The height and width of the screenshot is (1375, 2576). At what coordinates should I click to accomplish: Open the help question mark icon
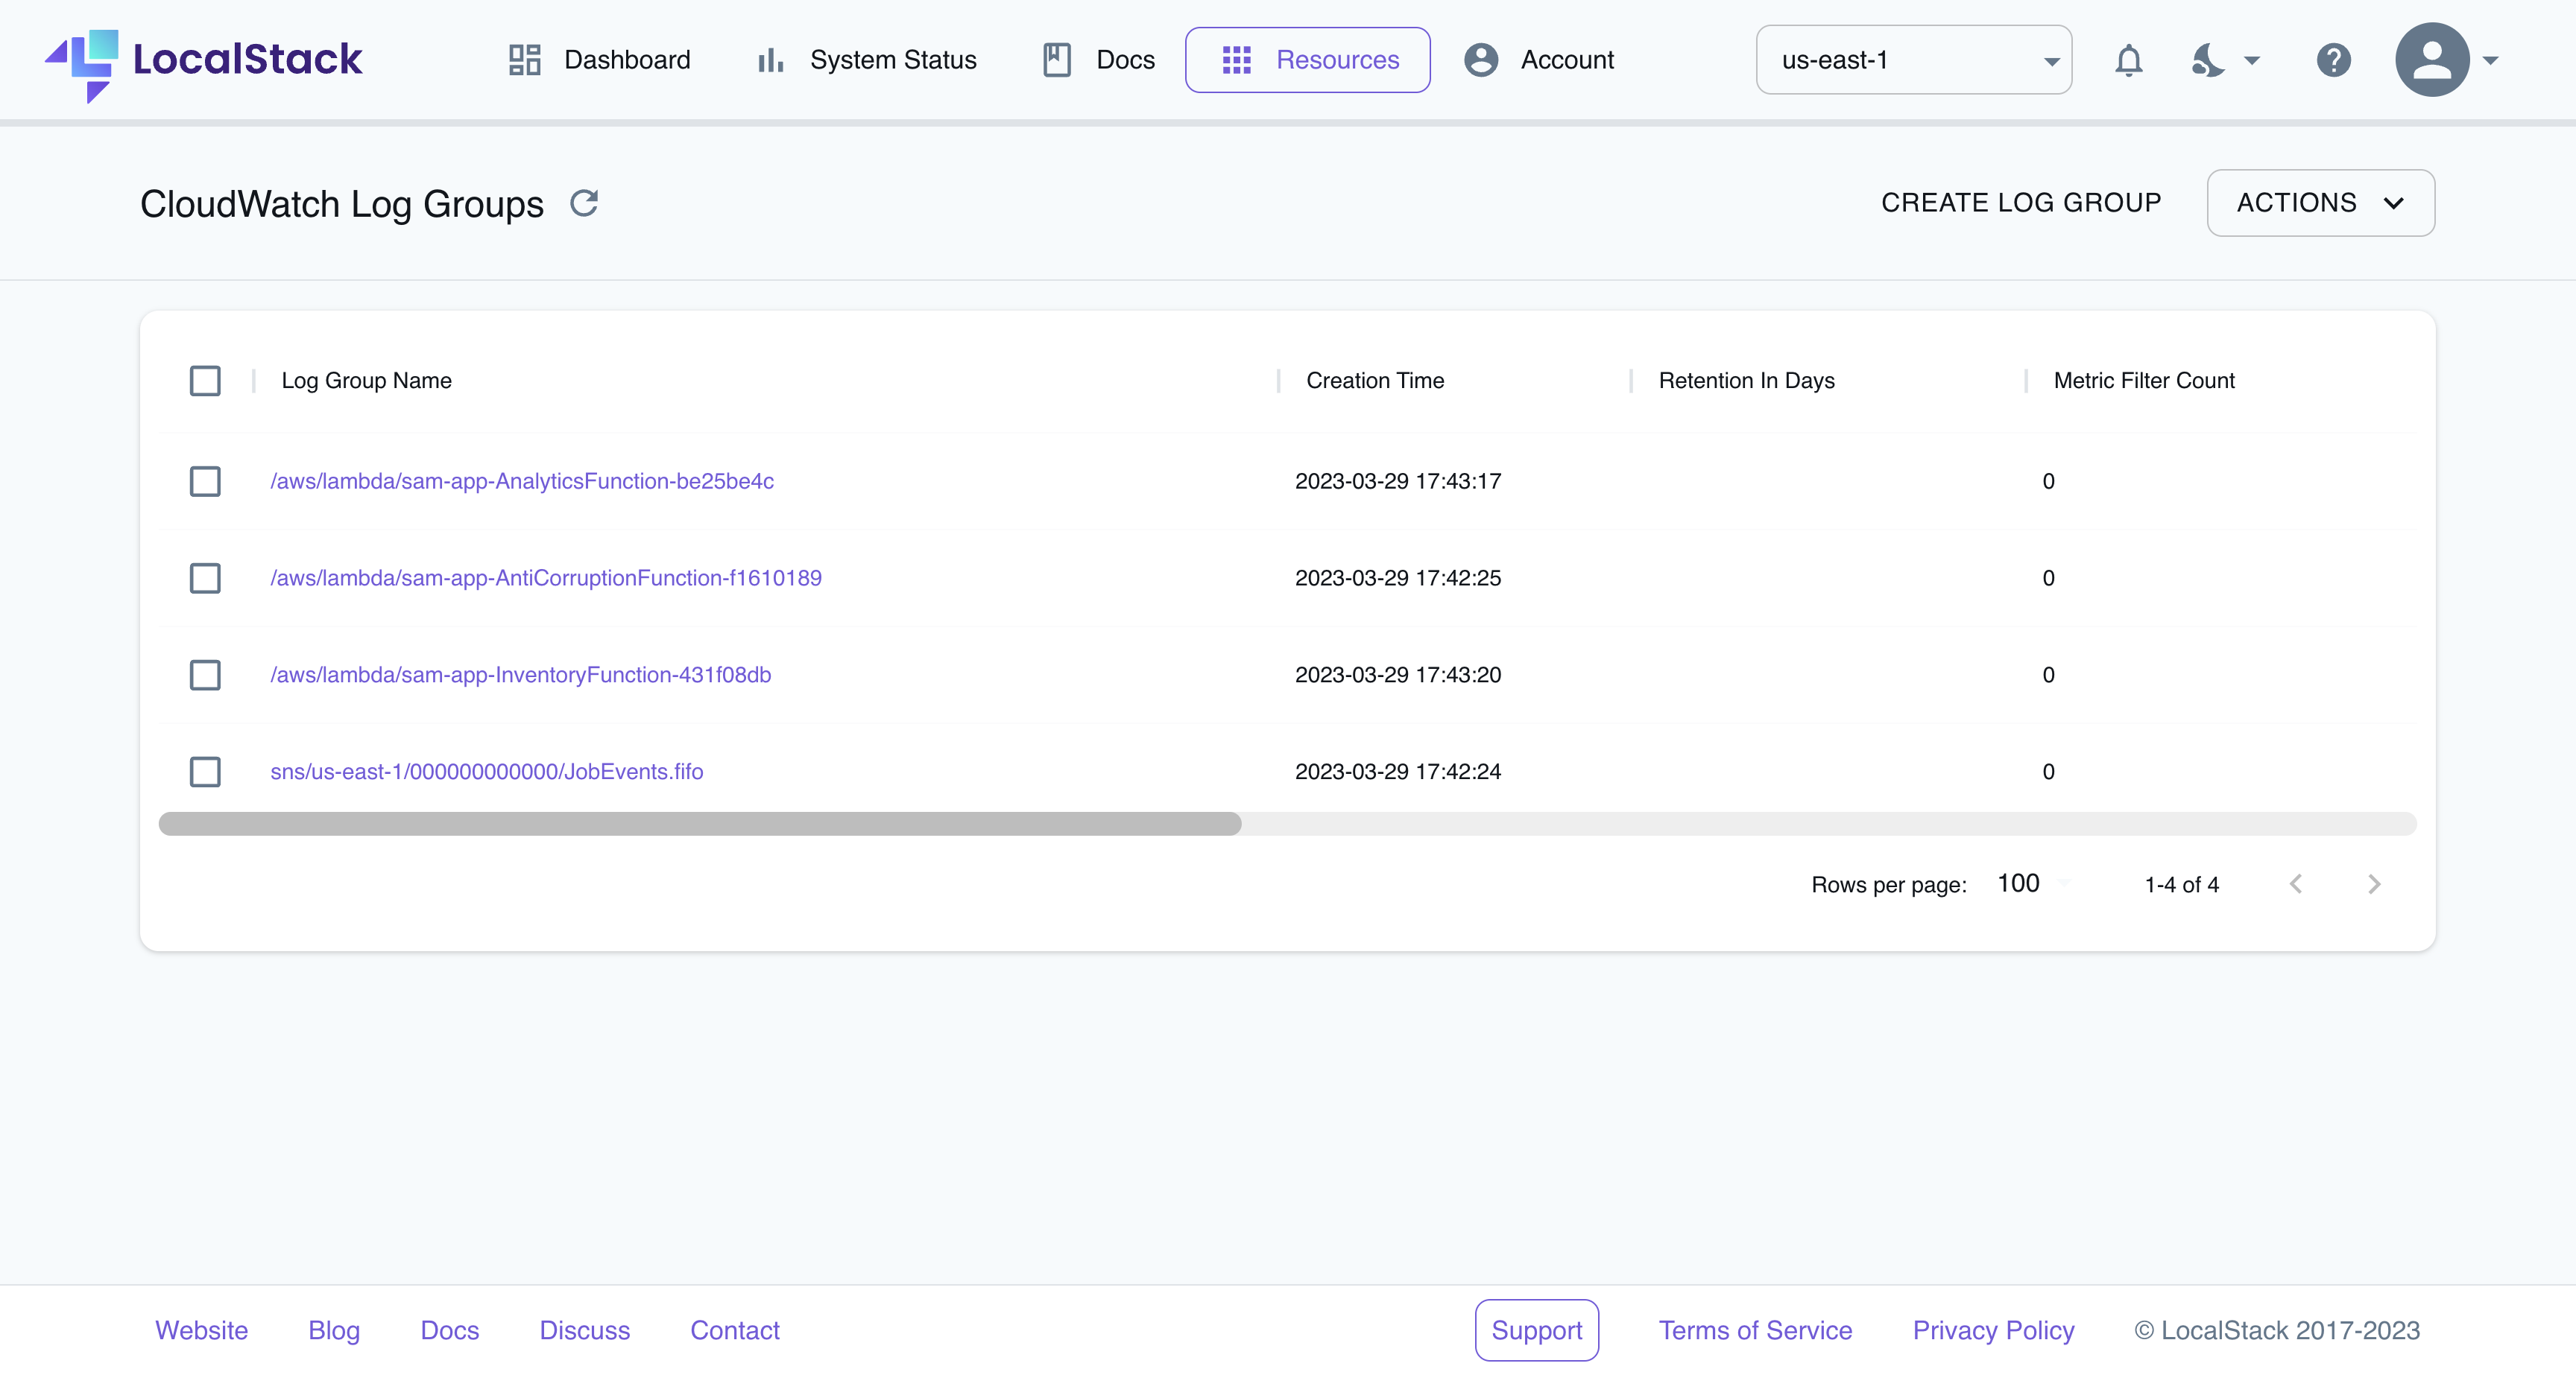pos(2333,61)
